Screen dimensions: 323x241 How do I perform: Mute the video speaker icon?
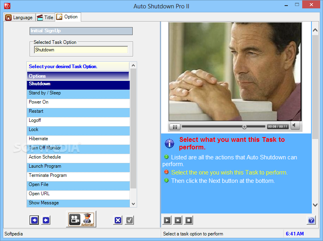[295, 125]
